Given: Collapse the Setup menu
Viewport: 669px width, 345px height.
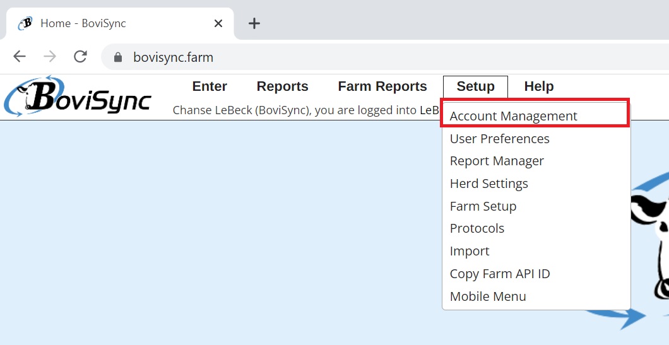Looking at the screenshot, I should pos(475,86).
